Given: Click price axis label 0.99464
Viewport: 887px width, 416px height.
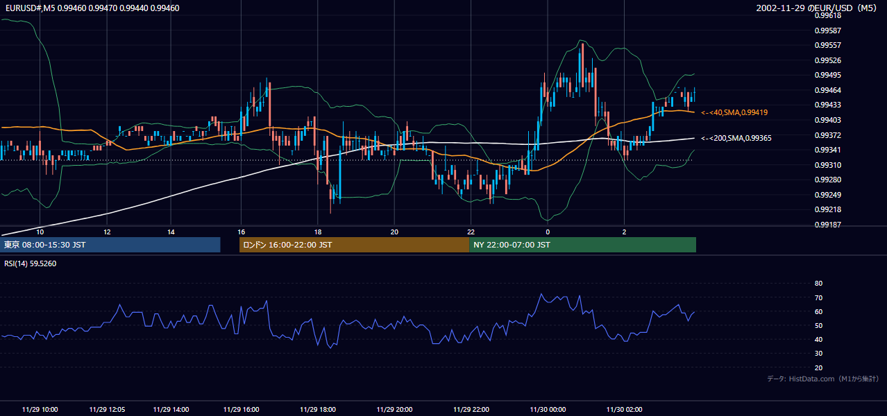Looking at the screenshot, I should tap(827, 90).
